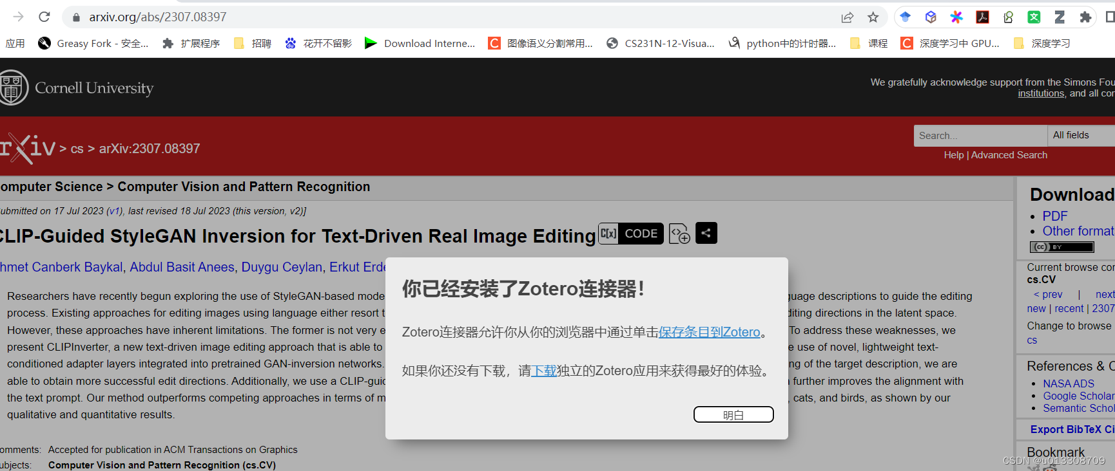
Task: Click the Zotero Connector Z icon
Action: pos(1060,17)
